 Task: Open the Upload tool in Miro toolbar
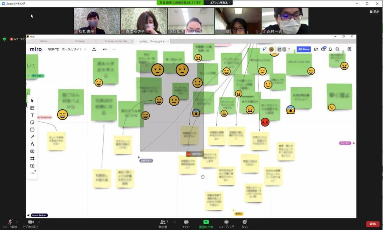[x=32, y=166]
